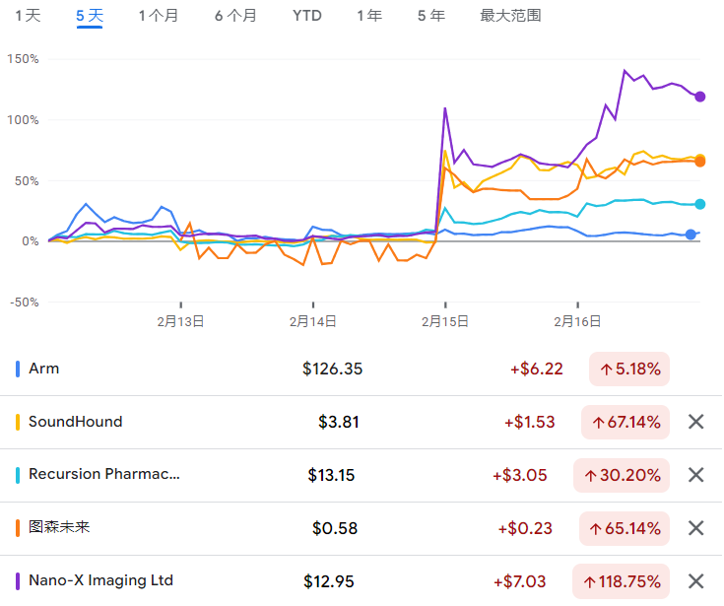This screenshot has height=606, width=724.
Task: Click the Nano-X 118.75% change badge
Action: pos(621,581)
